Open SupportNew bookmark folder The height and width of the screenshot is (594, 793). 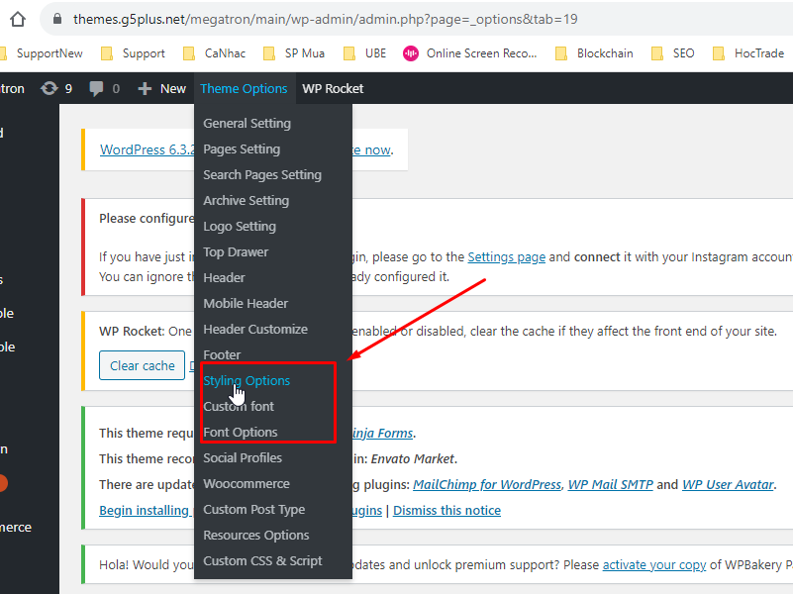tap(42, 53)
